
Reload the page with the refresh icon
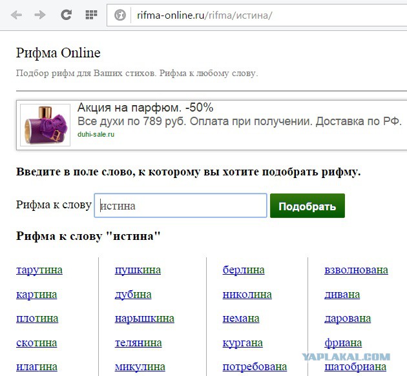pyautogui.click(x=67, y=15)
